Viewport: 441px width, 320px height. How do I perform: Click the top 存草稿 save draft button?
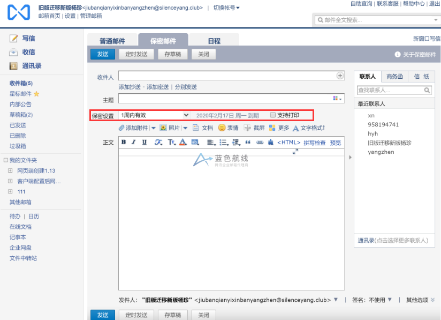coord(173,54)
